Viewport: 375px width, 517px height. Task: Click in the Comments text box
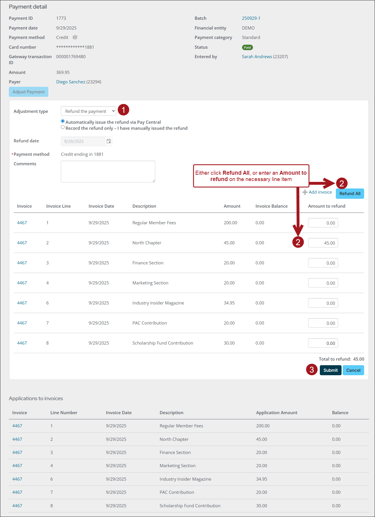[x=108, y=172]
